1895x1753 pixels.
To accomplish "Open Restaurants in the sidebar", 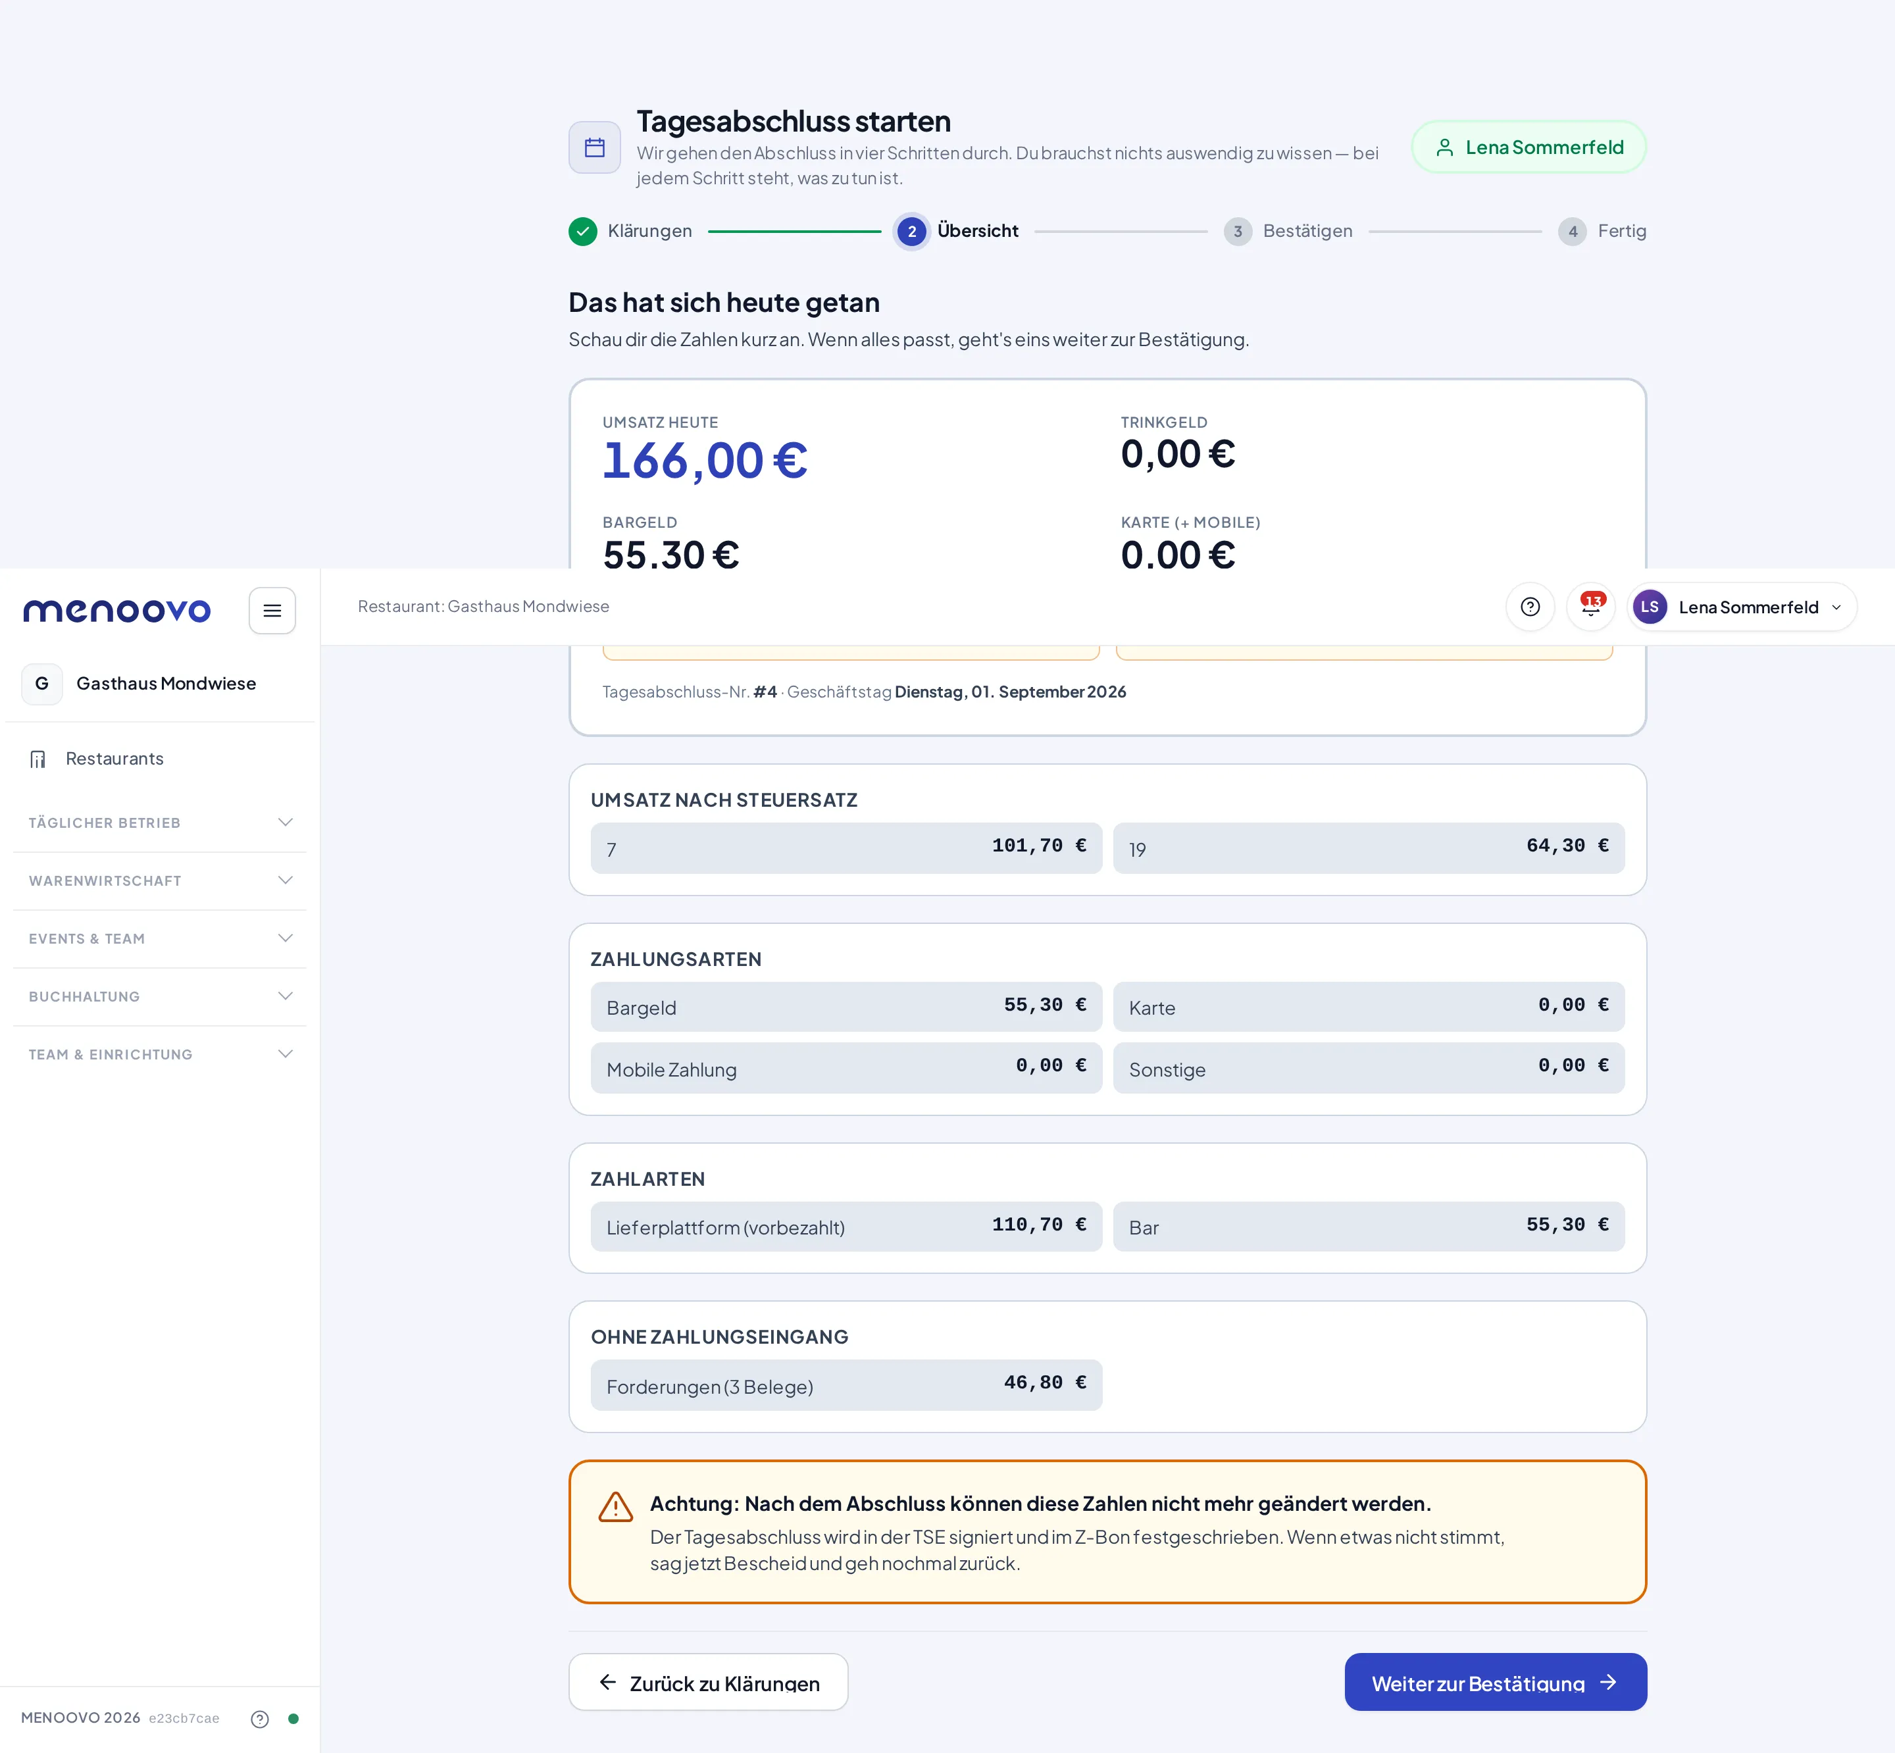I will (x=159, y=759).
